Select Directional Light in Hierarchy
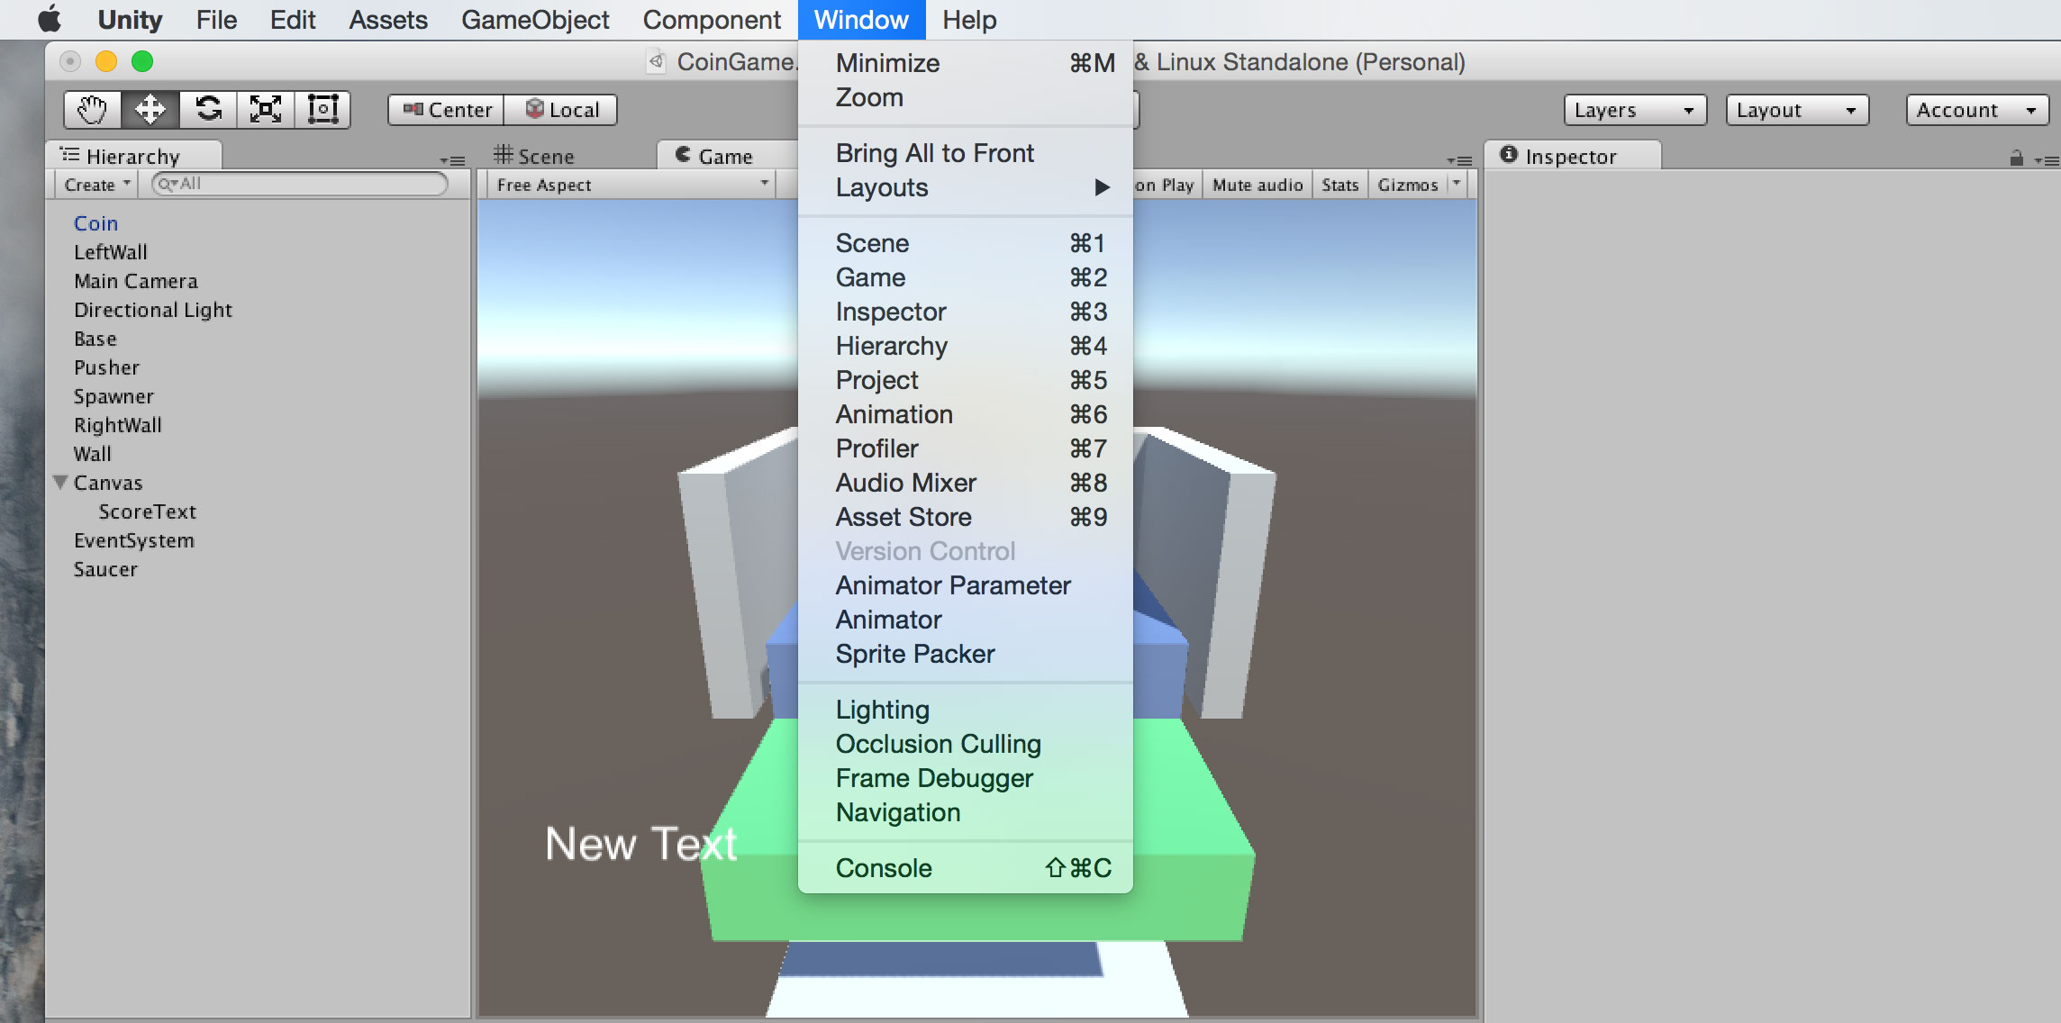The width and height of the screenshot is (2061, 1023). [x=153, y=310]
